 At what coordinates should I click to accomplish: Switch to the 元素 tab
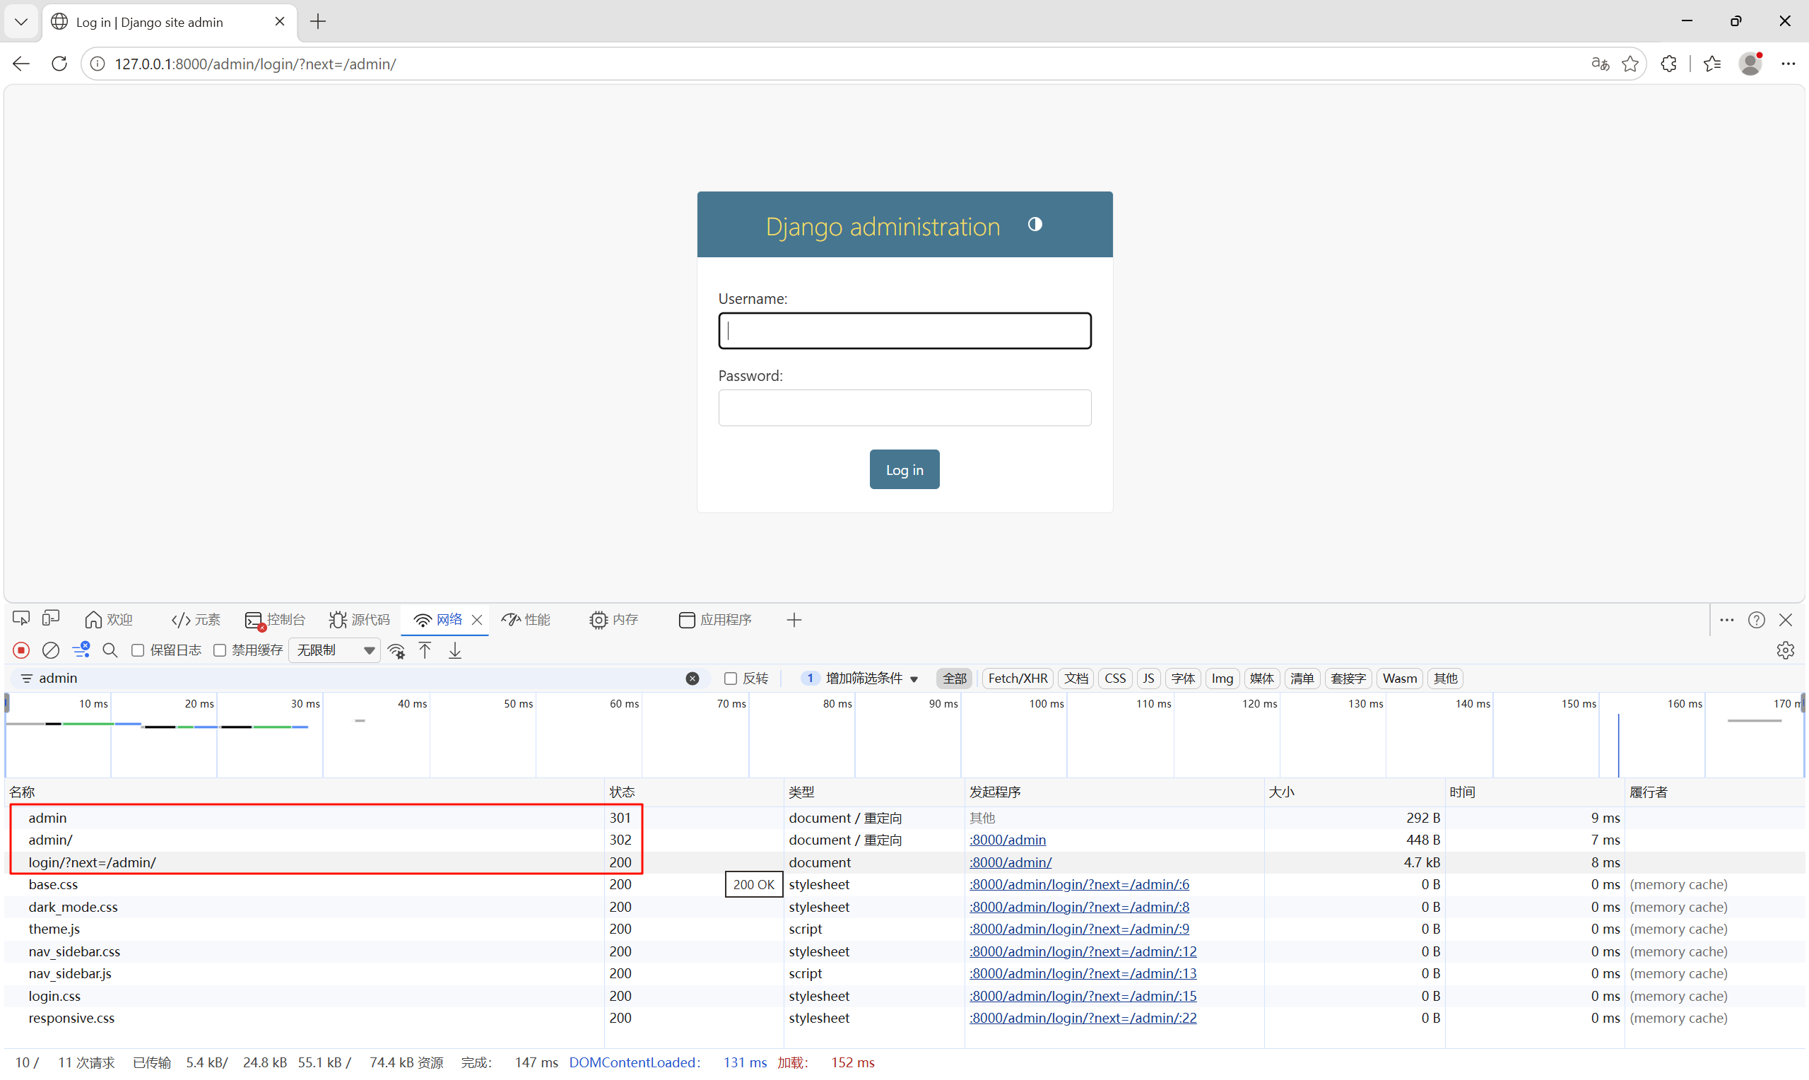click(196, 620)
